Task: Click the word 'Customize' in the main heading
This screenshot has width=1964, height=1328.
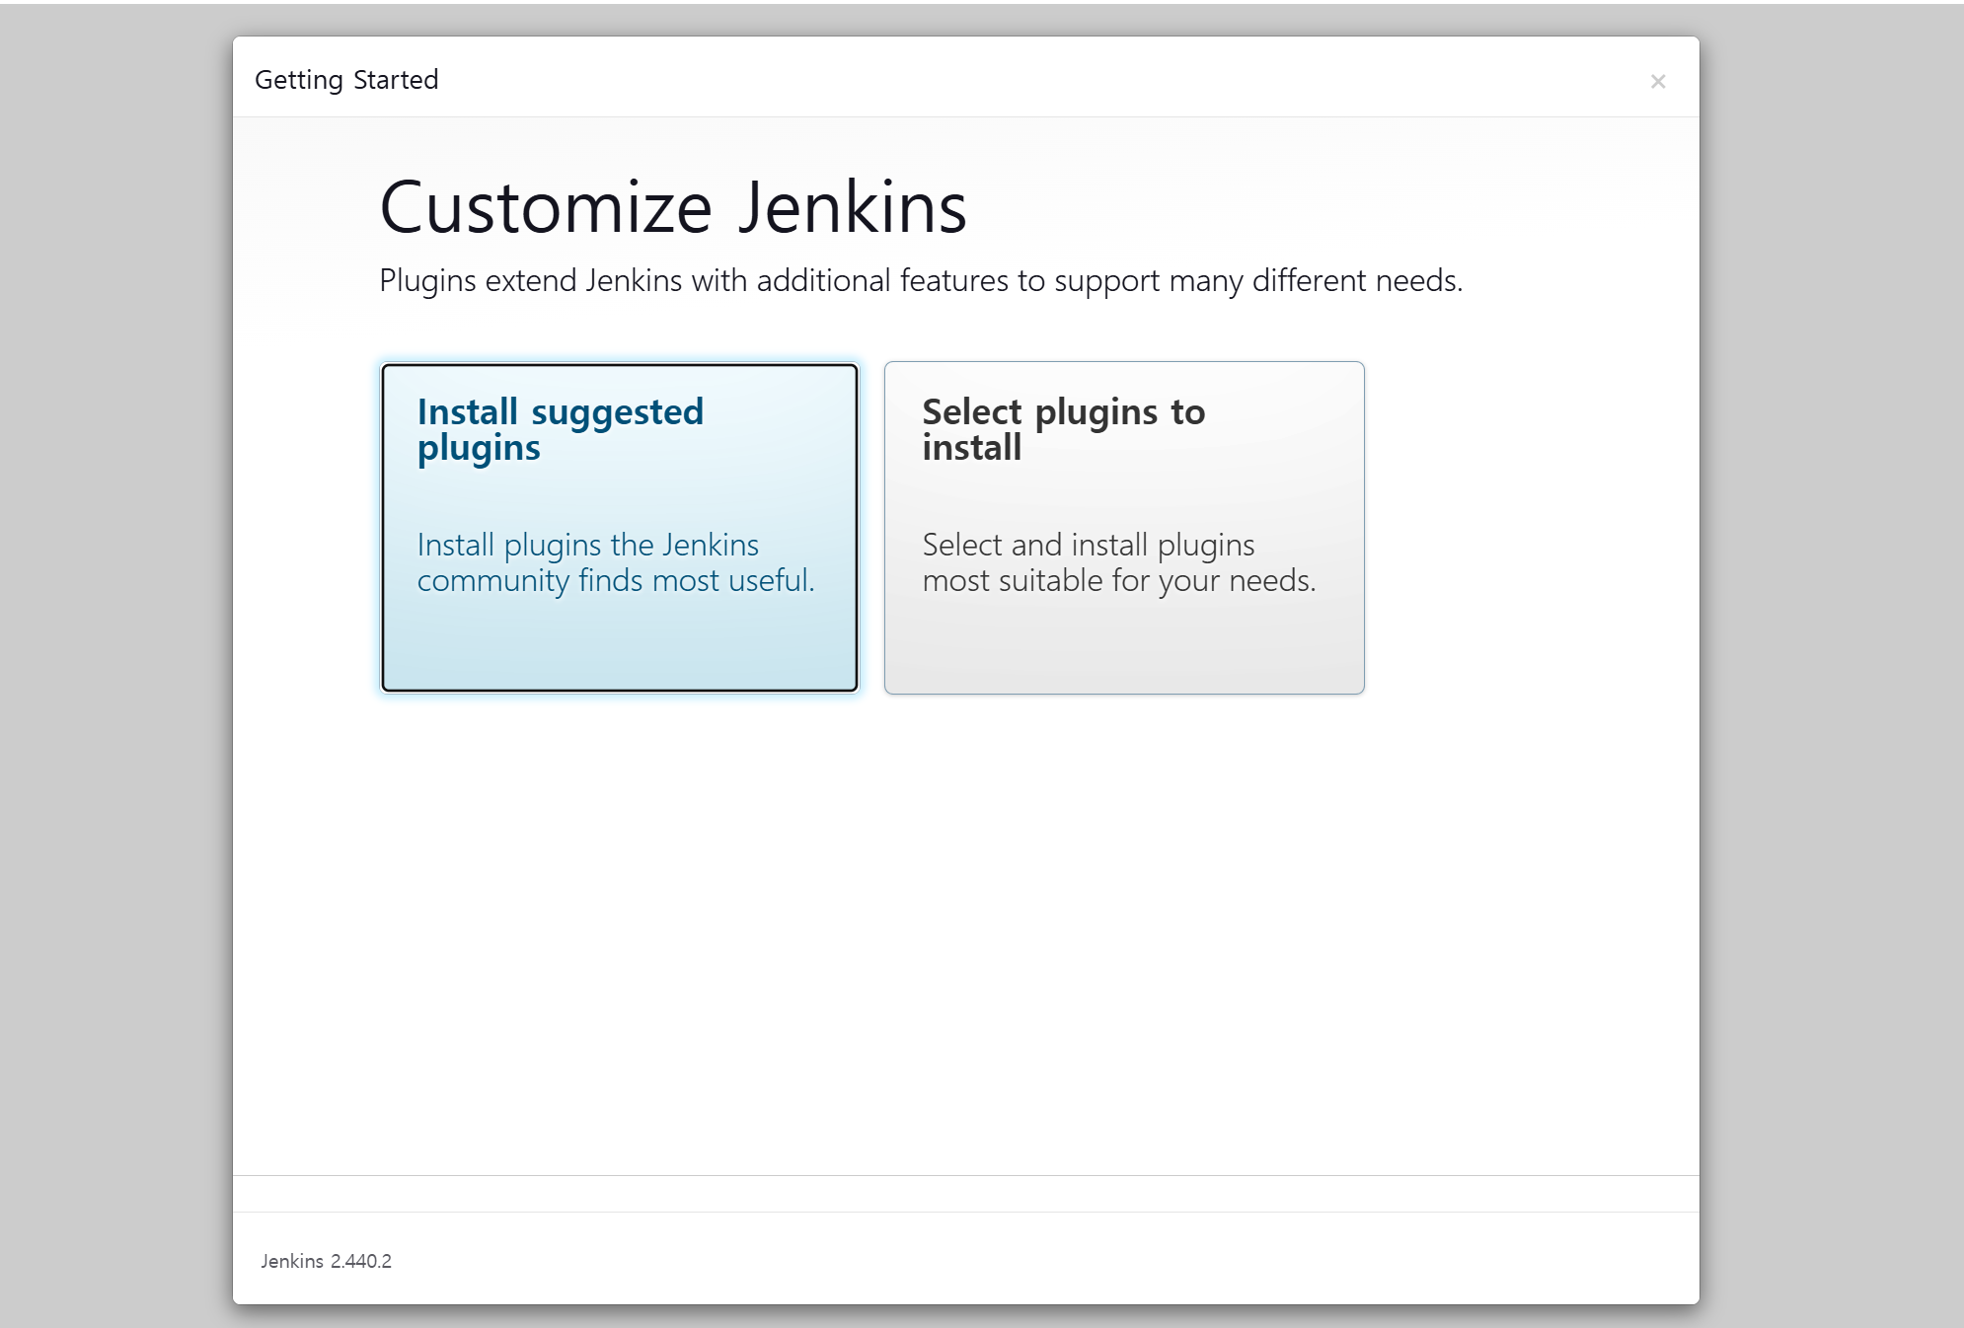Action: [546, 208]
